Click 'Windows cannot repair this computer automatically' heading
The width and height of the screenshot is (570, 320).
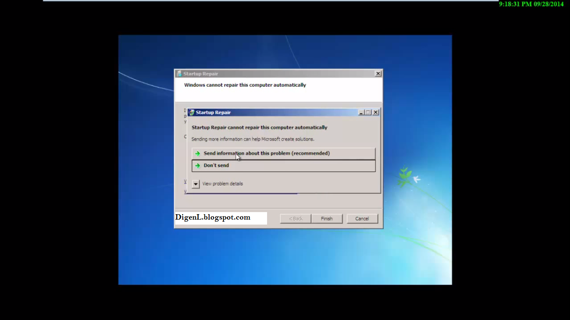(x=245, y=85)
